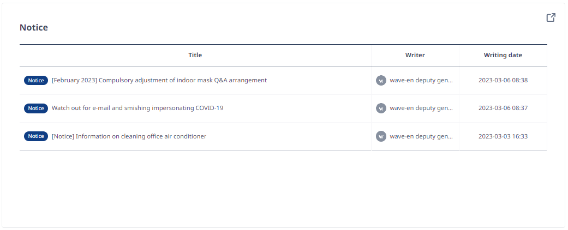Click writer avatar beside the air conditioner notice
Image resolution: width=568 pixels, height=230 pixels.
(x=381, y=136)
